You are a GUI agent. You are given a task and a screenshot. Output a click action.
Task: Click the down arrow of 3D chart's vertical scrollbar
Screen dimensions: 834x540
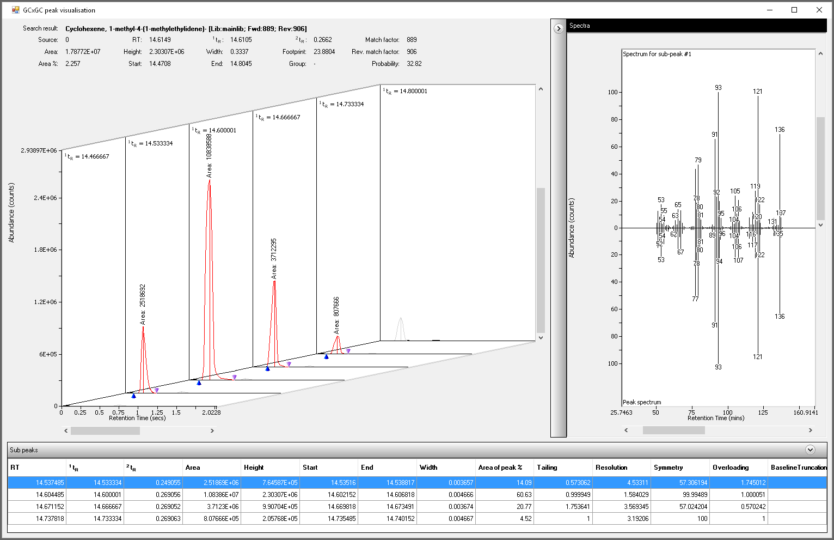tap(541, 338)
